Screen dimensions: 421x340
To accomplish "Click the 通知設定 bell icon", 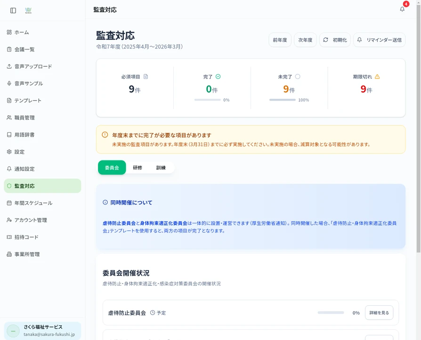I will (x=9, y=169).
